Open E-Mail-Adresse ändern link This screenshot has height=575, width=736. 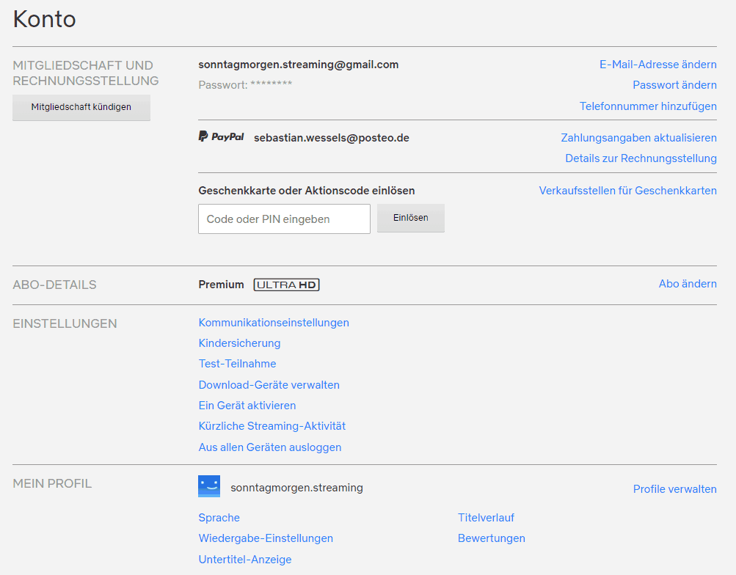coord(657,65)
